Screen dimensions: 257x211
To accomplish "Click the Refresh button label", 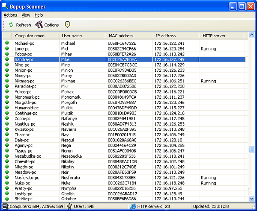I will pos(24,25).
